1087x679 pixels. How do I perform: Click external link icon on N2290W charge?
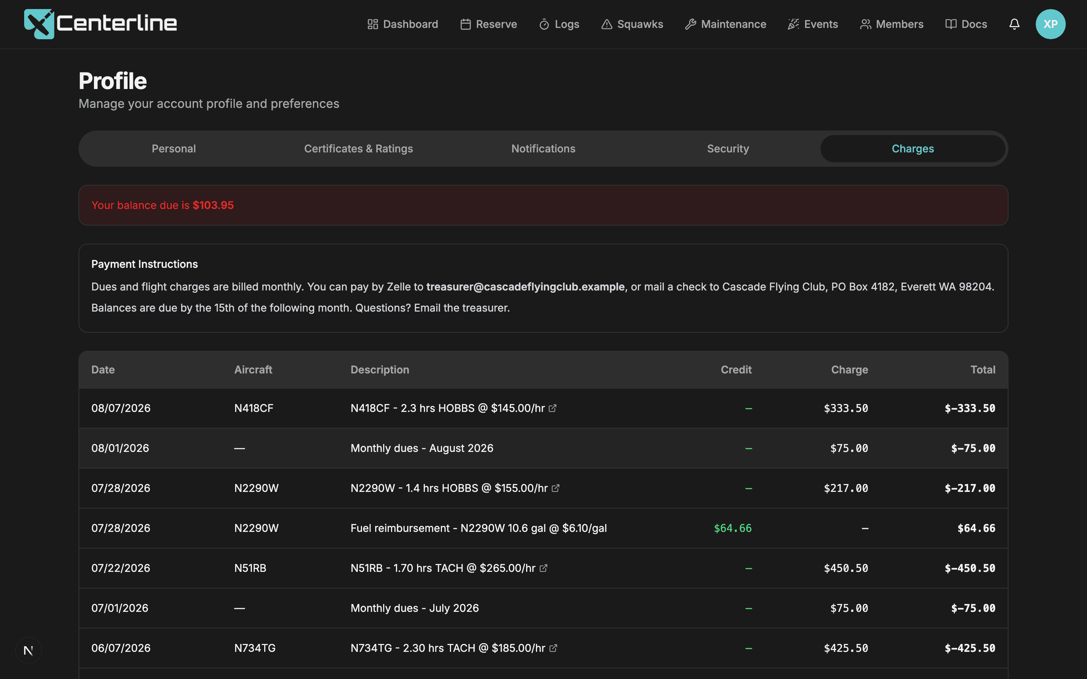coord(556,488)
